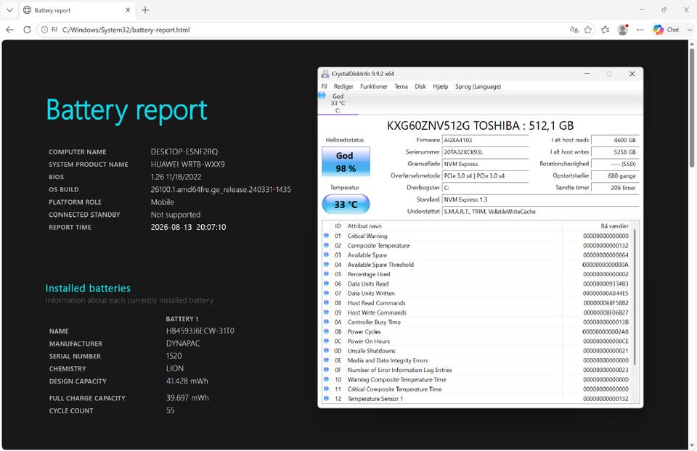This screenshot has width=697, height=451.
Task: Click the Rå værdier column header
Action: 597,226
